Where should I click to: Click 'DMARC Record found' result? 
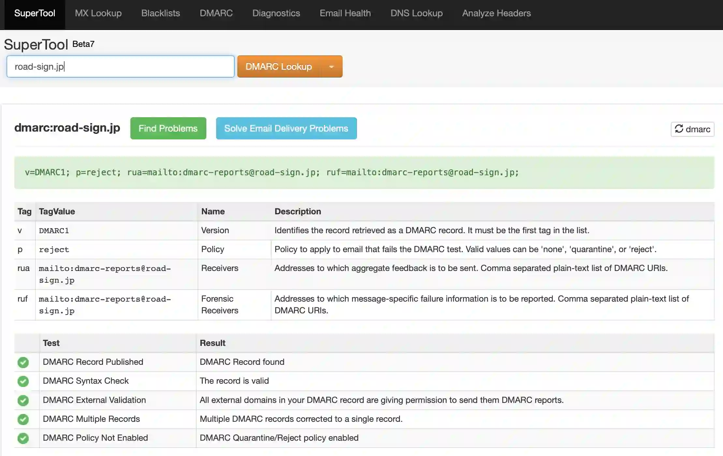point(242,362)
